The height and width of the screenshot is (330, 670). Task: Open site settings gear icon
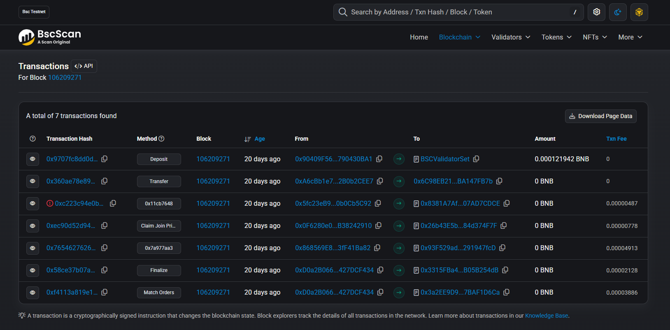[596, 12]
